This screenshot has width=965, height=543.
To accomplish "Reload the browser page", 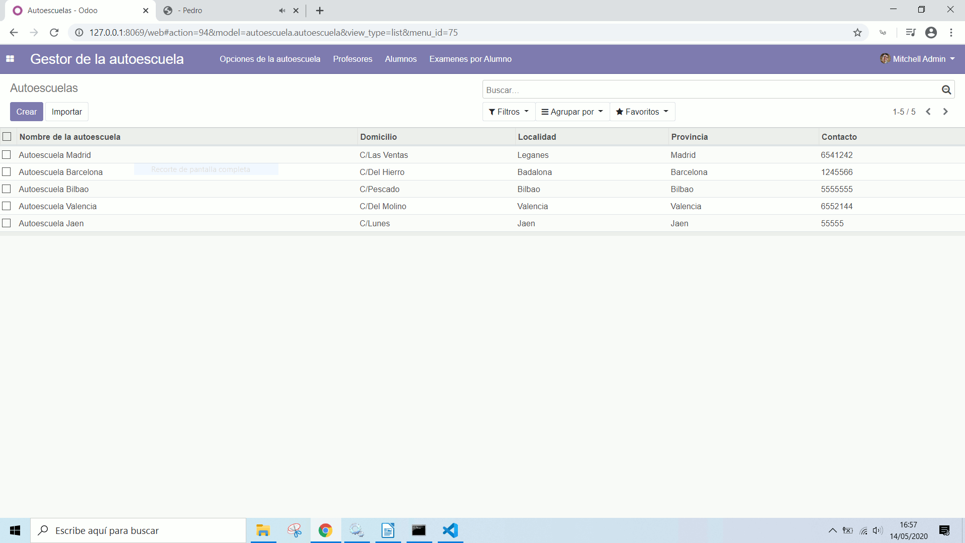I will 54,33.
